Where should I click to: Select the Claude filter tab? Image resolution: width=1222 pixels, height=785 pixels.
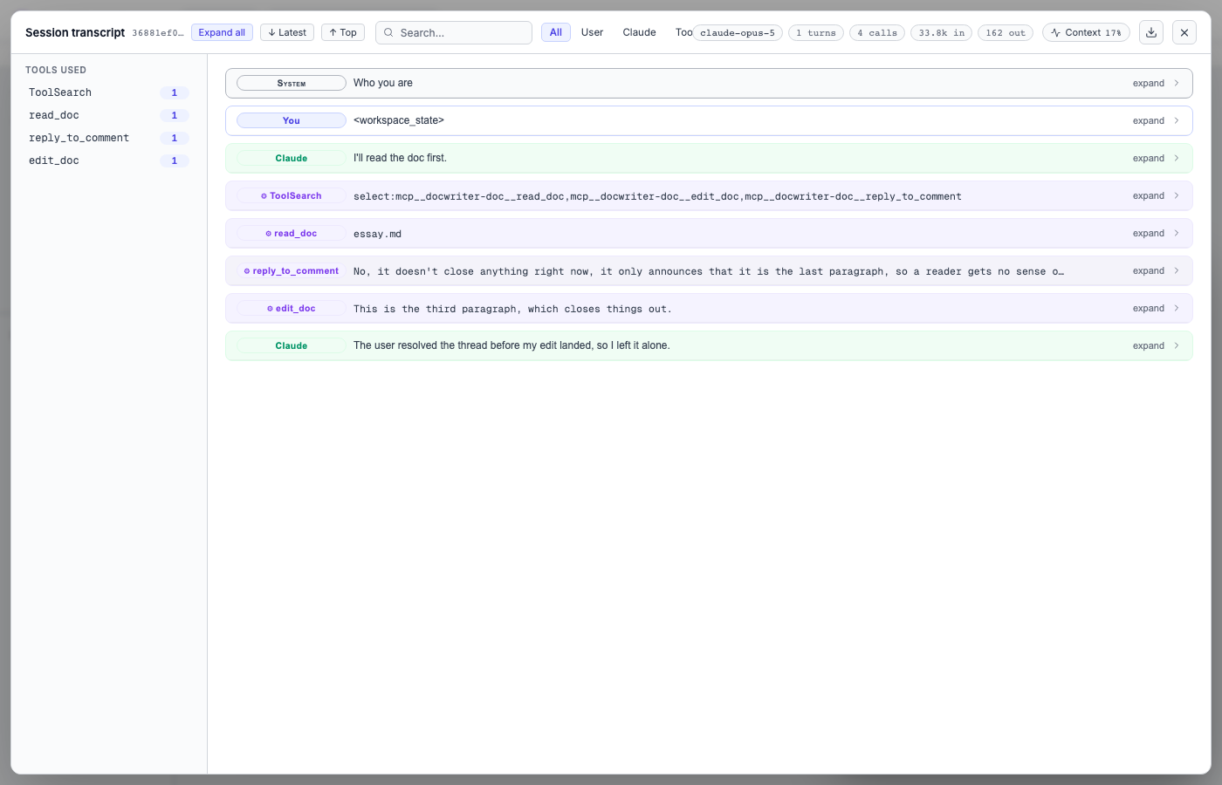click(639, 32)
